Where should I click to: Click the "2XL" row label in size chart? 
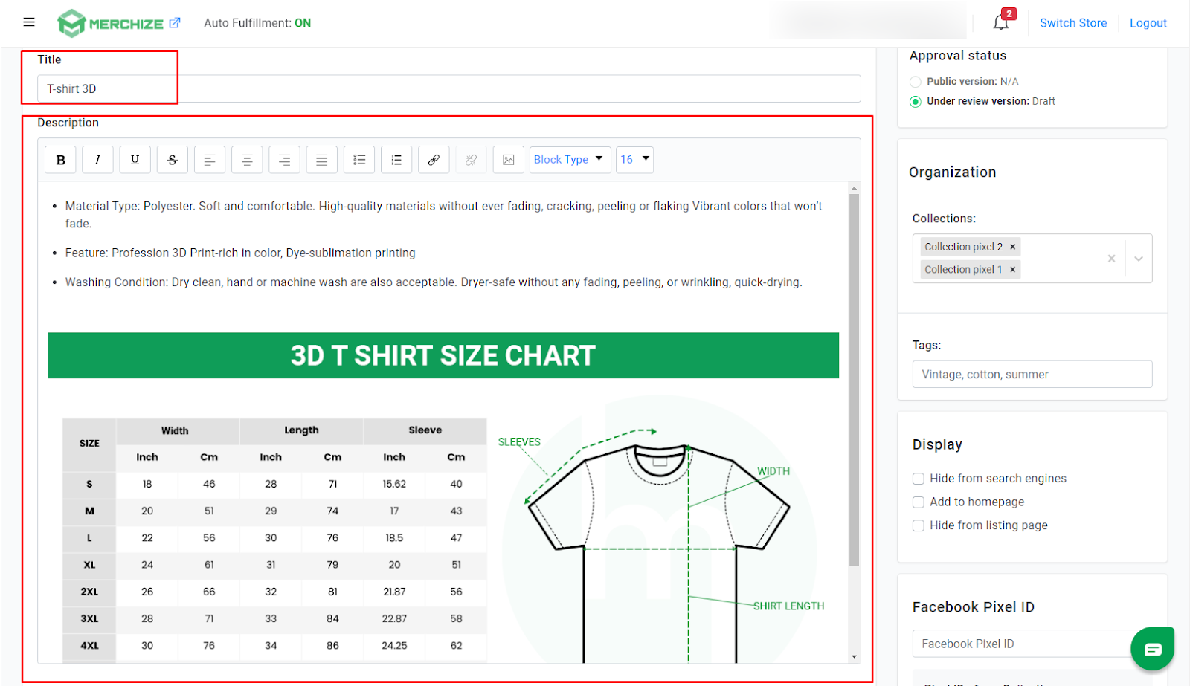tap(89, 592)
